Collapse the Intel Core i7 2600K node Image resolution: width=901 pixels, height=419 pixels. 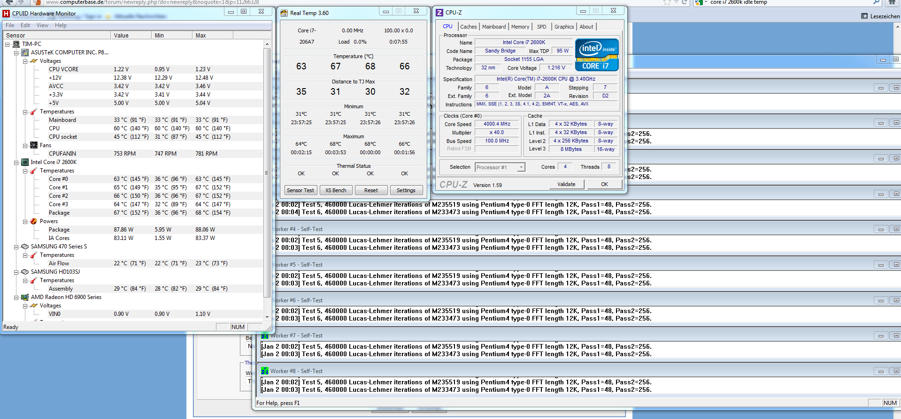(16, 163)
